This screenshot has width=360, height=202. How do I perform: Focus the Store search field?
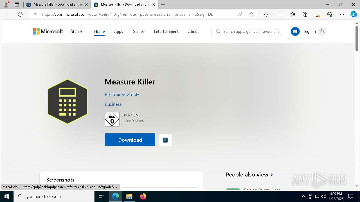[x=247, y=31]
